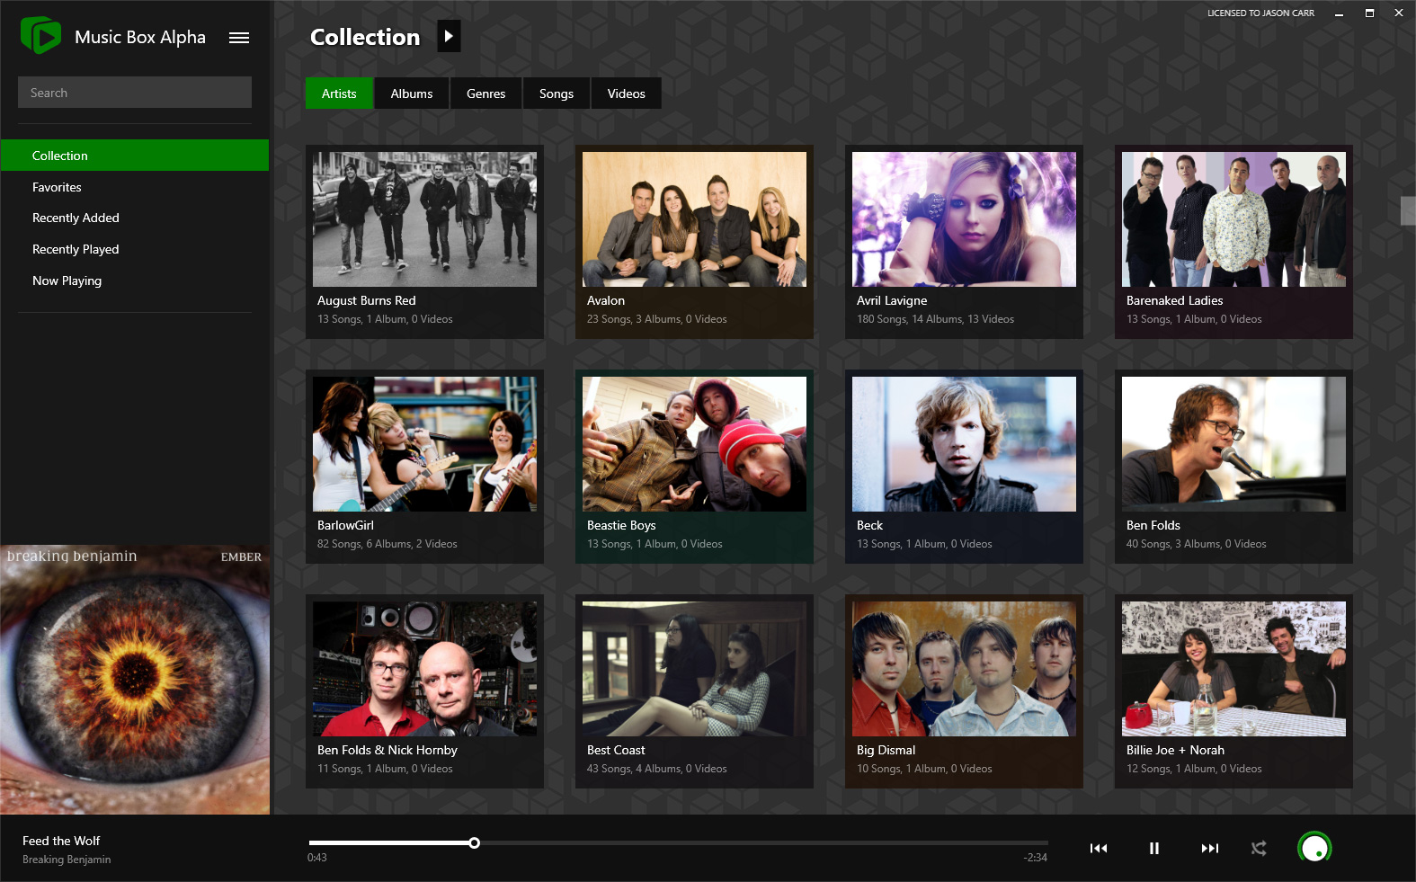Open Favorites in the sidebar
Viewport: 1416px width, 882px height.
pyautogui.click(x=135, y=187)
